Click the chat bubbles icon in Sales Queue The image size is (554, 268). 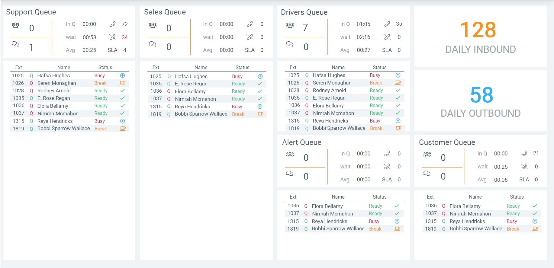point(153,44)
